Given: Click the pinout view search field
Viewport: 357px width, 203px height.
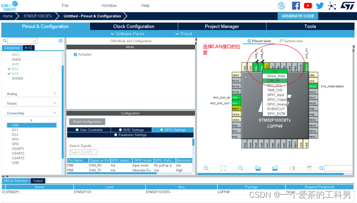Looking at the screenshot, I should (339, 168).
